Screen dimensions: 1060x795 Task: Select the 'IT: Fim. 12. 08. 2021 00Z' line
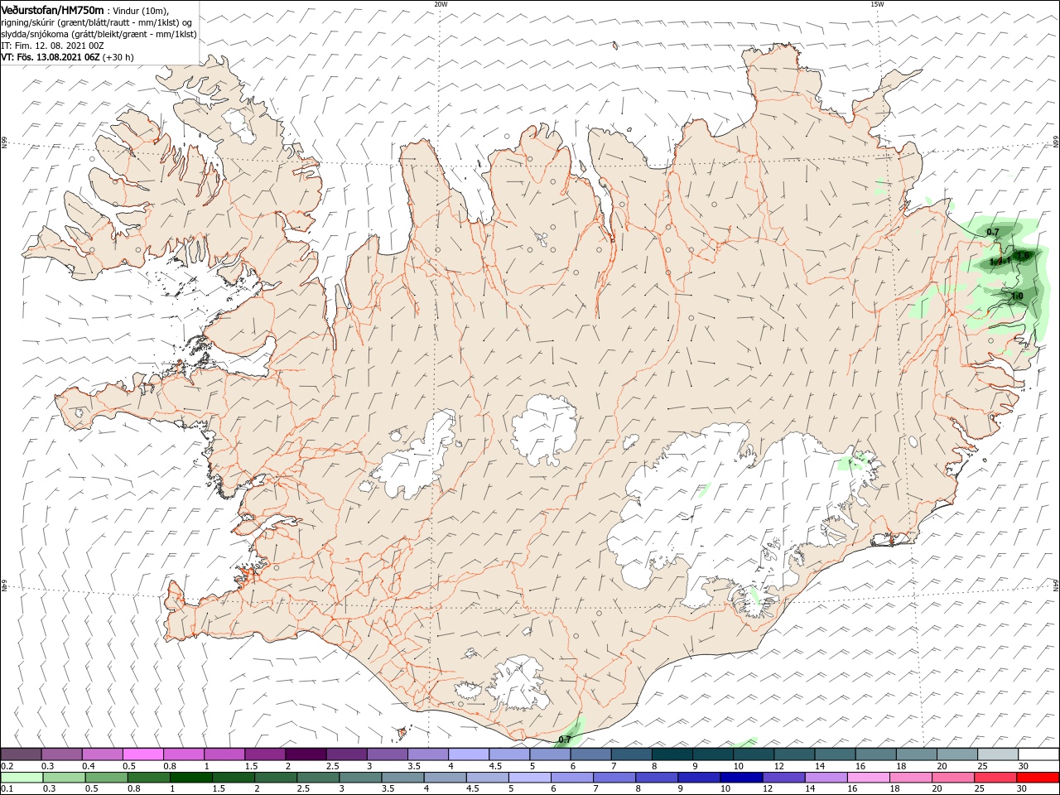(52, 46)
